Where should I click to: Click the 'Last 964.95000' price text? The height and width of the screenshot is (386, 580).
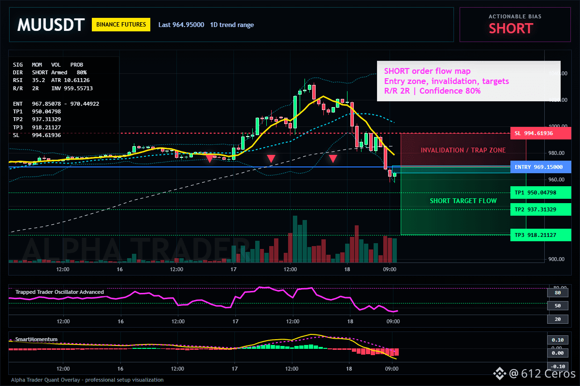181,25
